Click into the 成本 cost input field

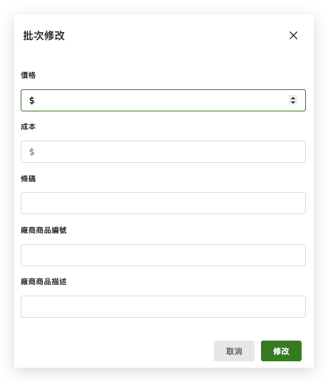tap(163, 152)
